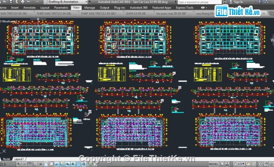
Task: Toggle Object Snap in status bar
Action: (46, 164)
